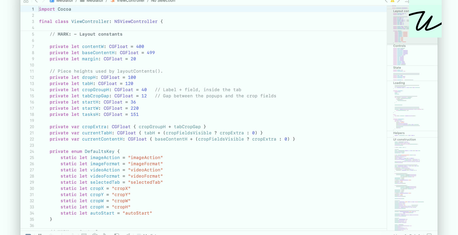Click the "imageFormat" string literal
Viewport: 458px width, 235px height.
145,164
